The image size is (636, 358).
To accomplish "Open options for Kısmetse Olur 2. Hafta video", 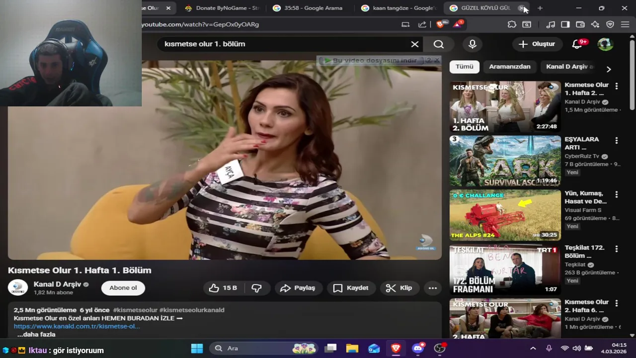I will [x=617, y=303].
